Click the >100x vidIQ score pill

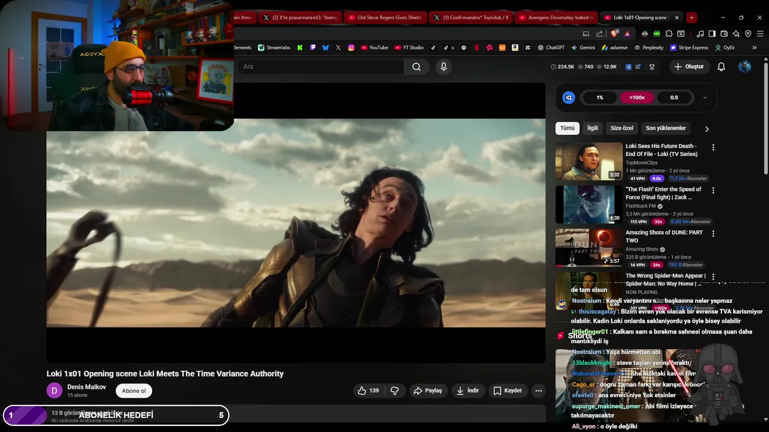click(637, 98)
